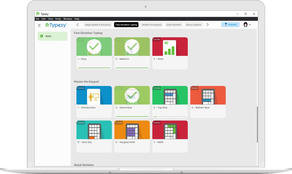The image size is (292, 174).
Task: Open the 7 - Math keypad icon
Action: 170,131
